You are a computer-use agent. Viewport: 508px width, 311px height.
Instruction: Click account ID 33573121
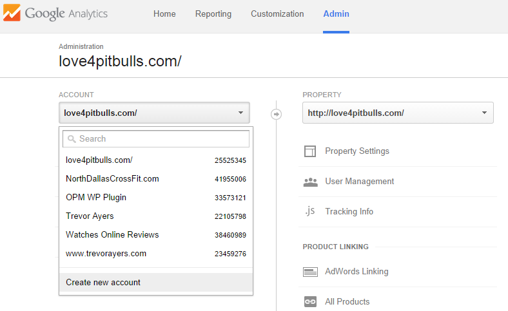[x=230, y=198]
